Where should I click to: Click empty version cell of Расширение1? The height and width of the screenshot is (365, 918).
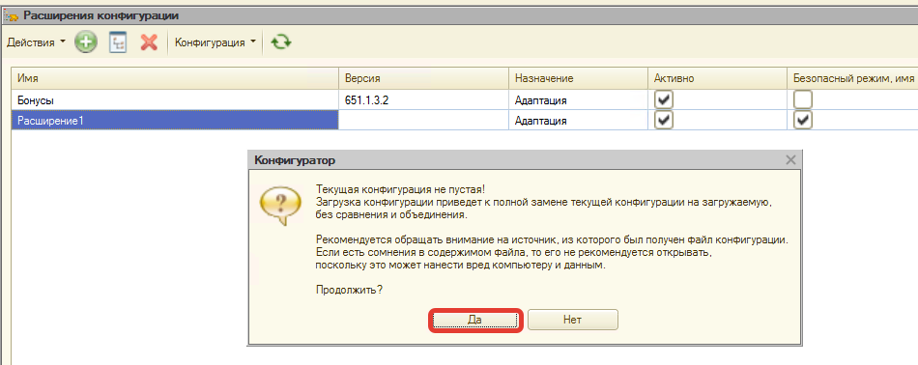click(x=424, y=121)
